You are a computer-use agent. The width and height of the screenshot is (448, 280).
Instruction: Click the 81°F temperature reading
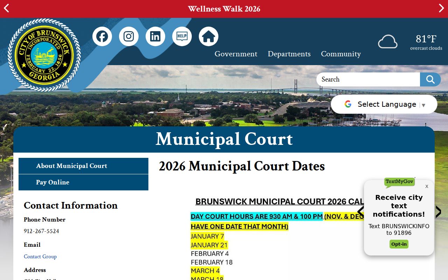point(426,38)
